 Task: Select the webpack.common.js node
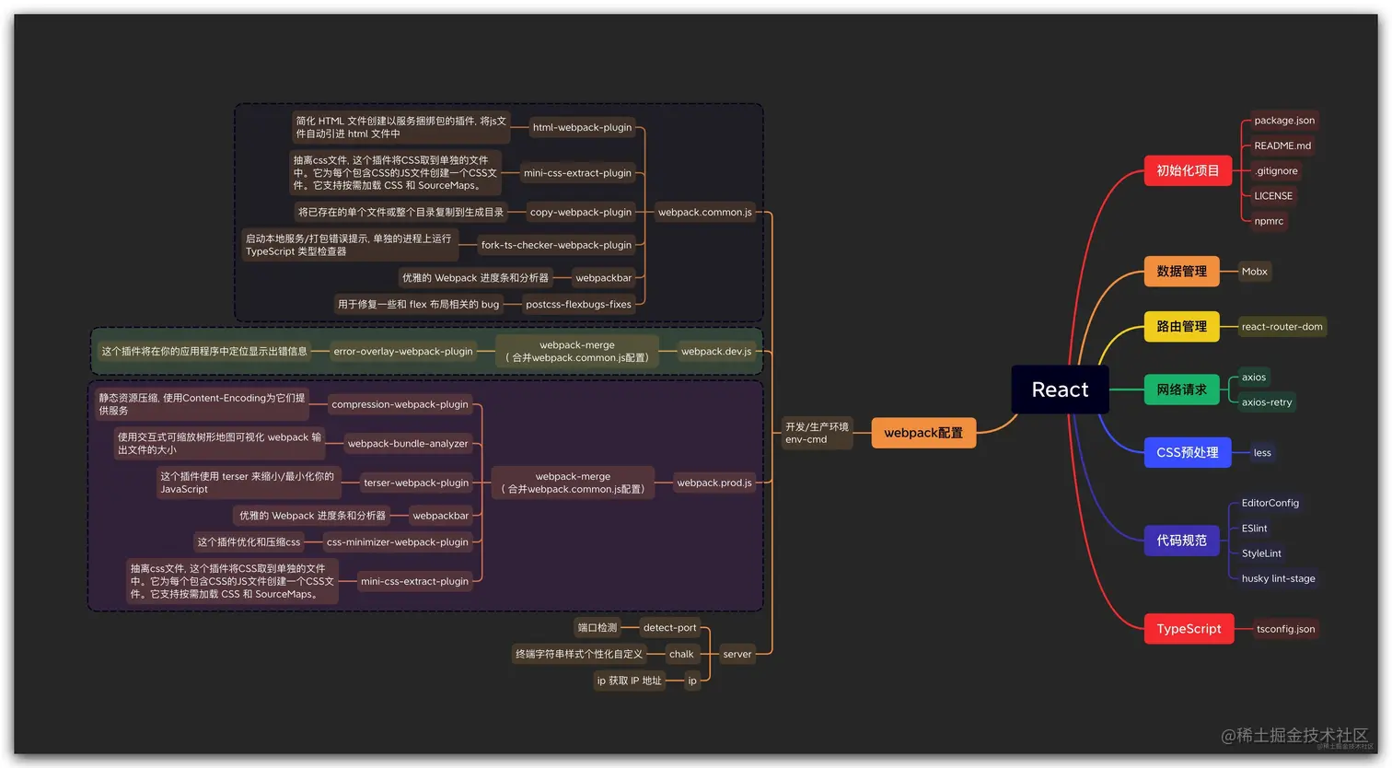[x=704, y=212]
